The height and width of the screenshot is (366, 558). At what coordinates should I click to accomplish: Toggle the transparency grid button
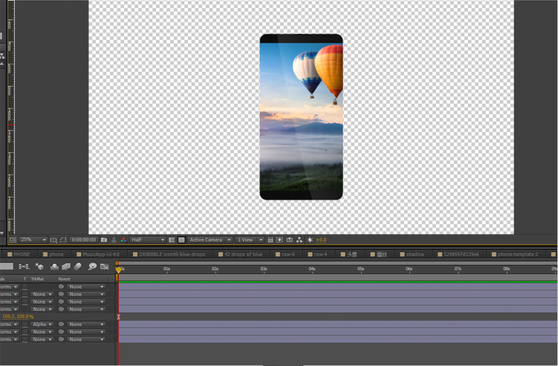(x=182, y=240)
